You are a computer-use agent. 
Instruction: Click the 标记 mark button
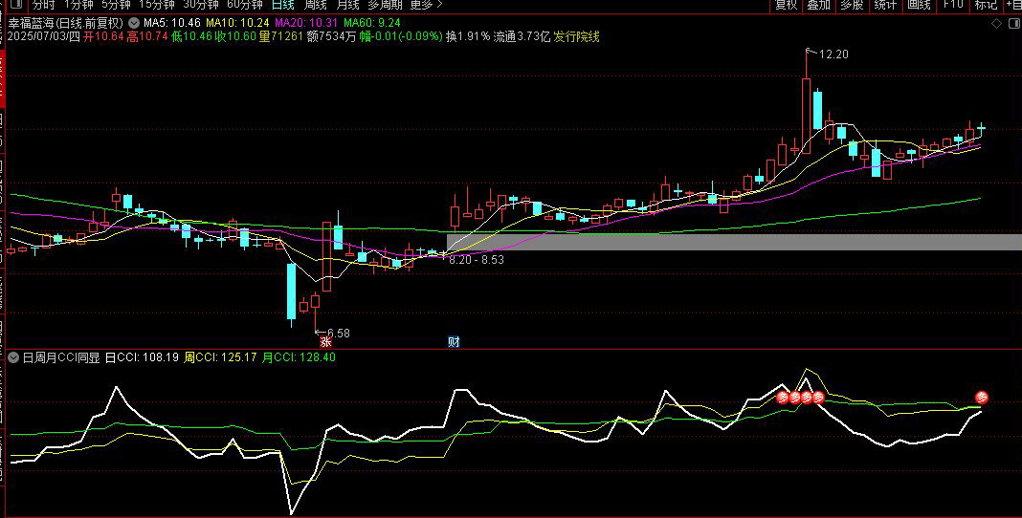pyautogui.click(x=986, y=5)
